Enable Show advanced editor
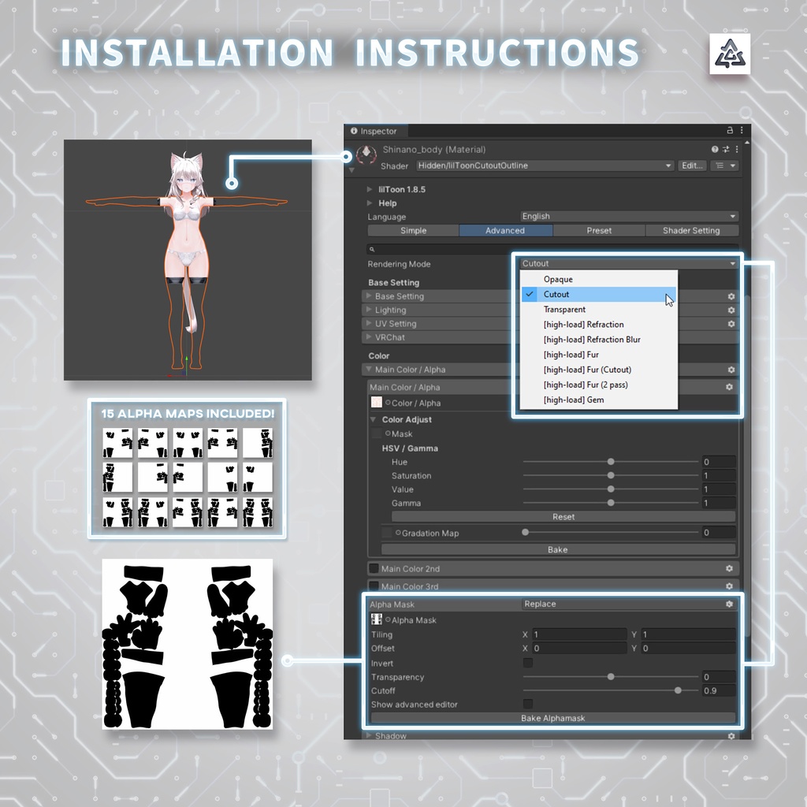807x807 pixels. tap(528, 705)
